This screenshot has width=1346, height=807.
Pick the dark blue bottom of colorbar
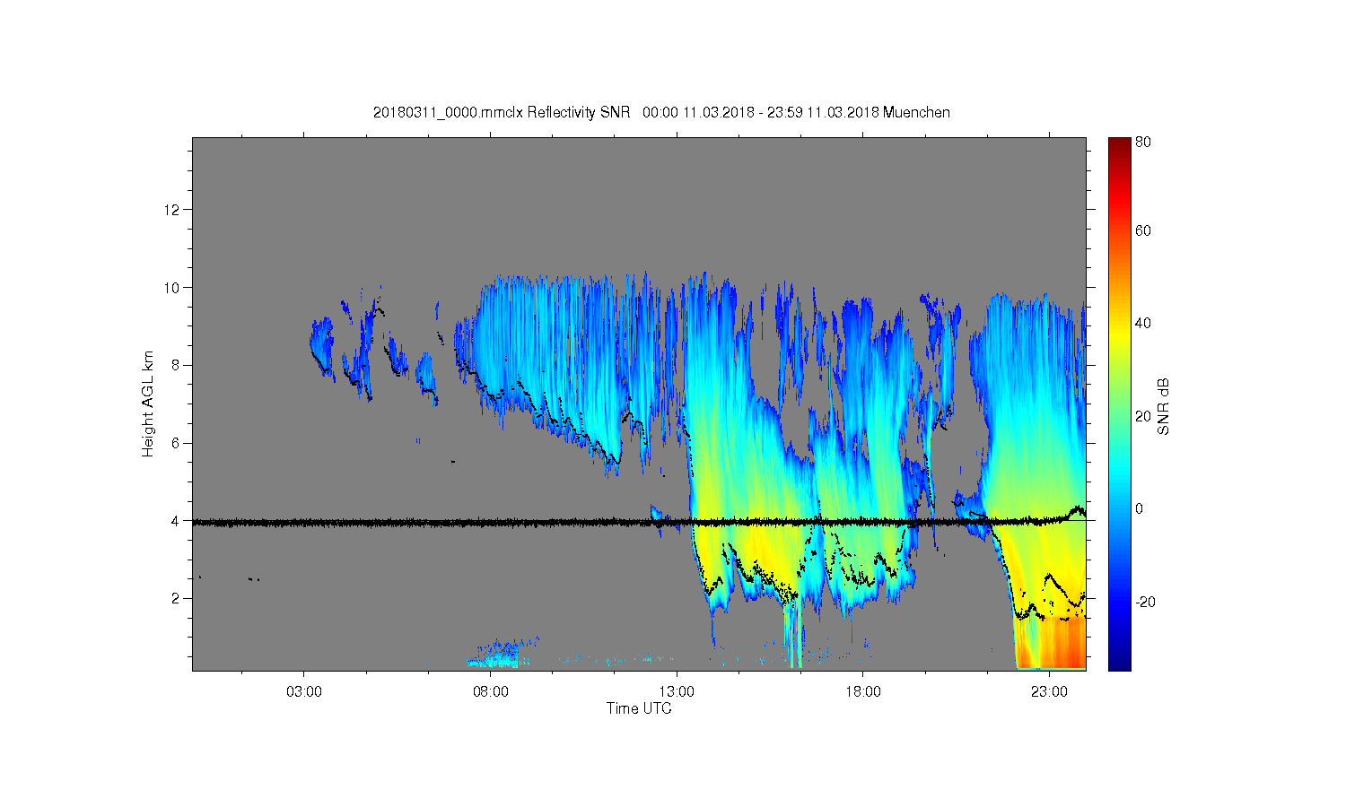coord(1119,662)
